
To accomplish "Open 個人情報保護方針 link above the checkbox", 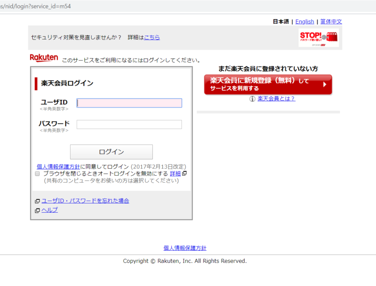I will click(x=58, y=167).
